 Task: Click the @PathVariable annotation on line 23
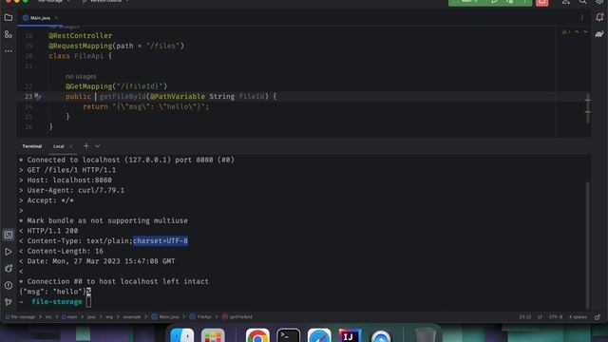[178, 97]
